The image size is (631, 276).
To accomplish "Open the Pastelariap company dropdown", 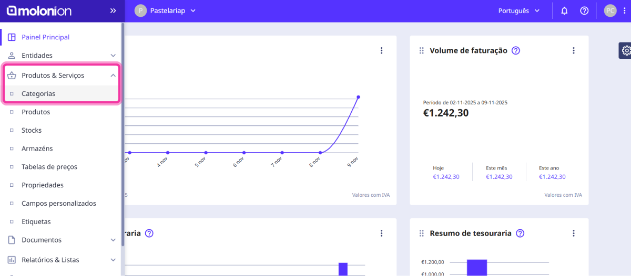I will (x=165, y=10).
